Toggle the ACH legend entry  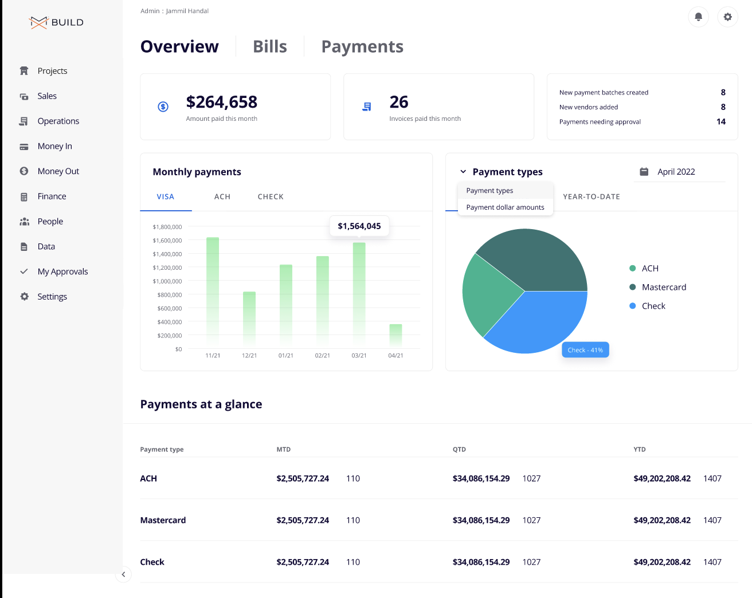point(649,269)
